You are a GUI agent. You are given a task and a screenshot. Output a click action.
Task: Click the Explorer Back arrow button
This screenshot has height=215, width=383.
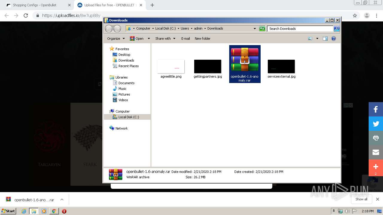pyautogui.click(x=109, y=29)
